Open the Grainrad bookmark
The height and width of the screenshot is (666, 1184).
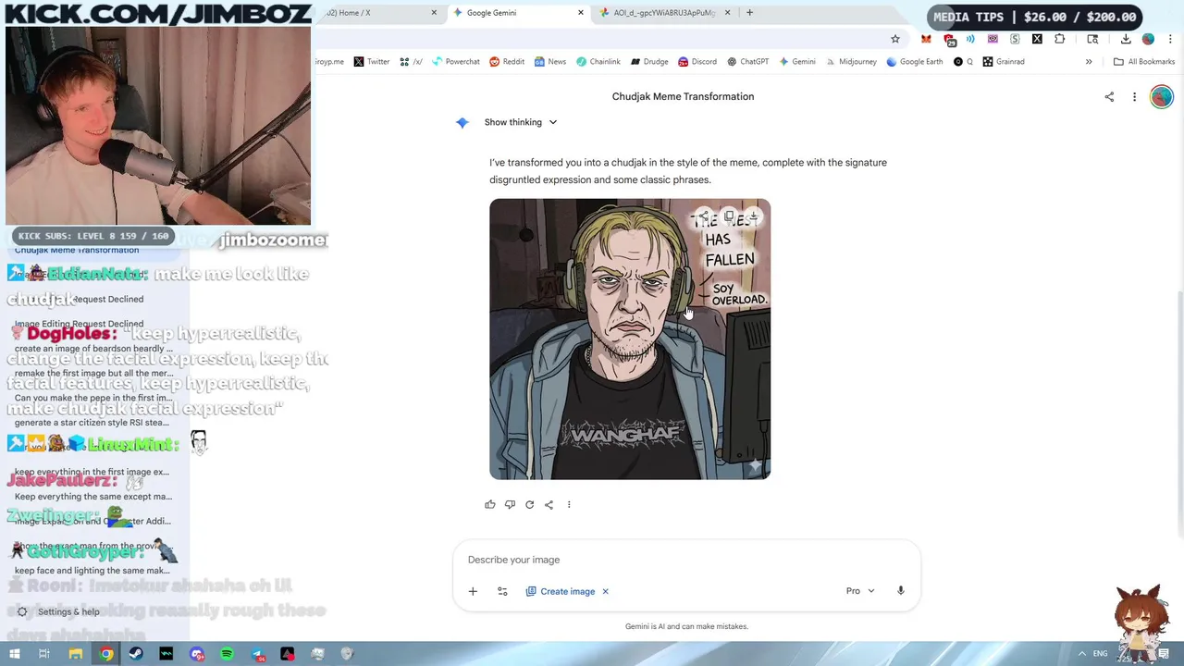(x=1004, y=62)
